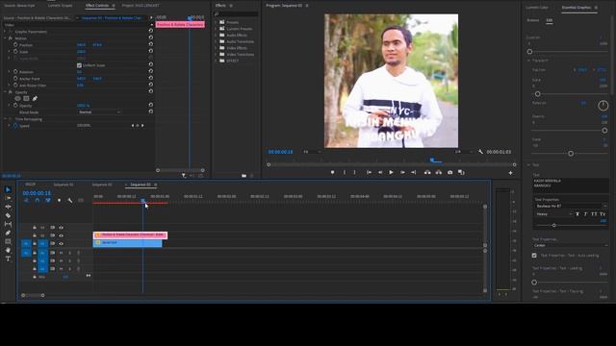The width and height of the screenshot is (616, 346).
Task: Switch to Lumetri Scopes tab
Action: pos(60,6)
